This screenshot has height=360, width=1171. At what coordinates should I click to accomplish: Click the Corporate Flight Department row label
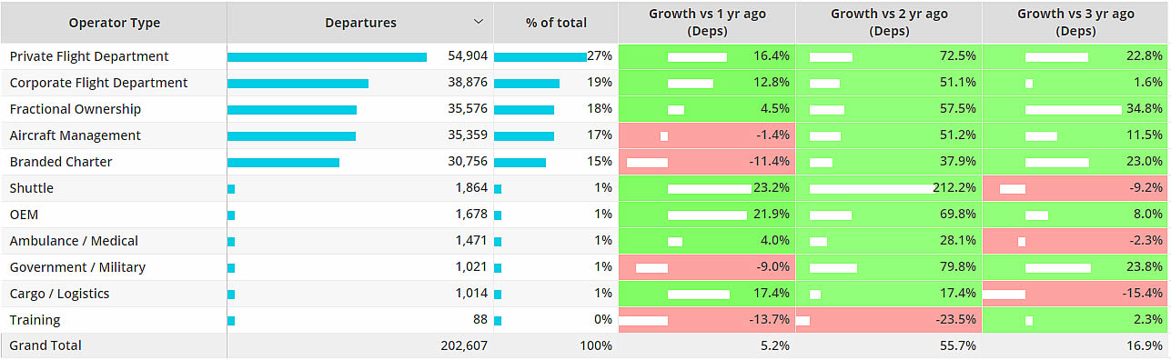(98, 83)
